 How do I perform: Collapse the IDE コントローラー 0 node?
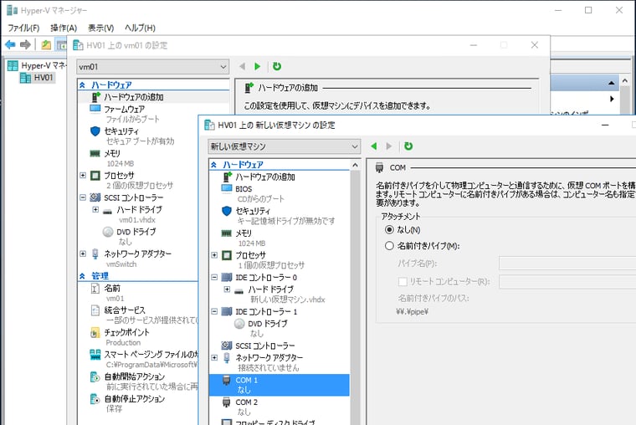[x=215, y=277]
